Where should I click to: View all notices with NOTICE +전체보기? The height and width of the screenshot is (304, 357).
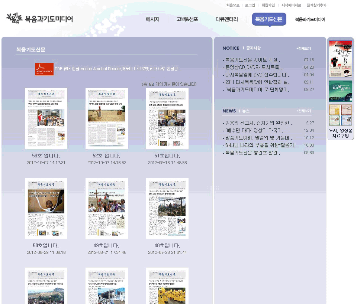[x=303, y=48]
